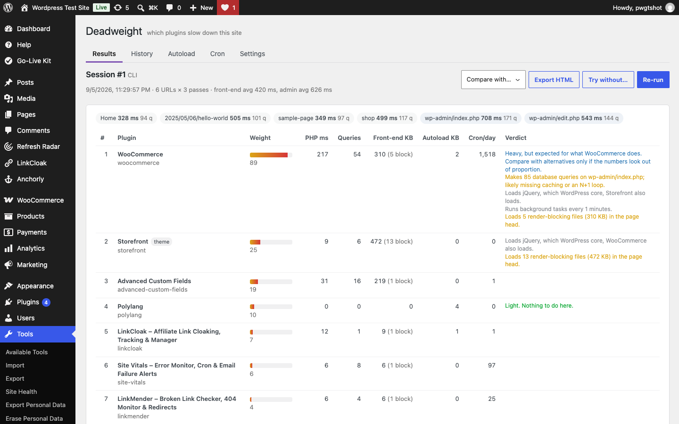
Task: Click the Plugins update count badge 4
Action: tap(46, 302)
